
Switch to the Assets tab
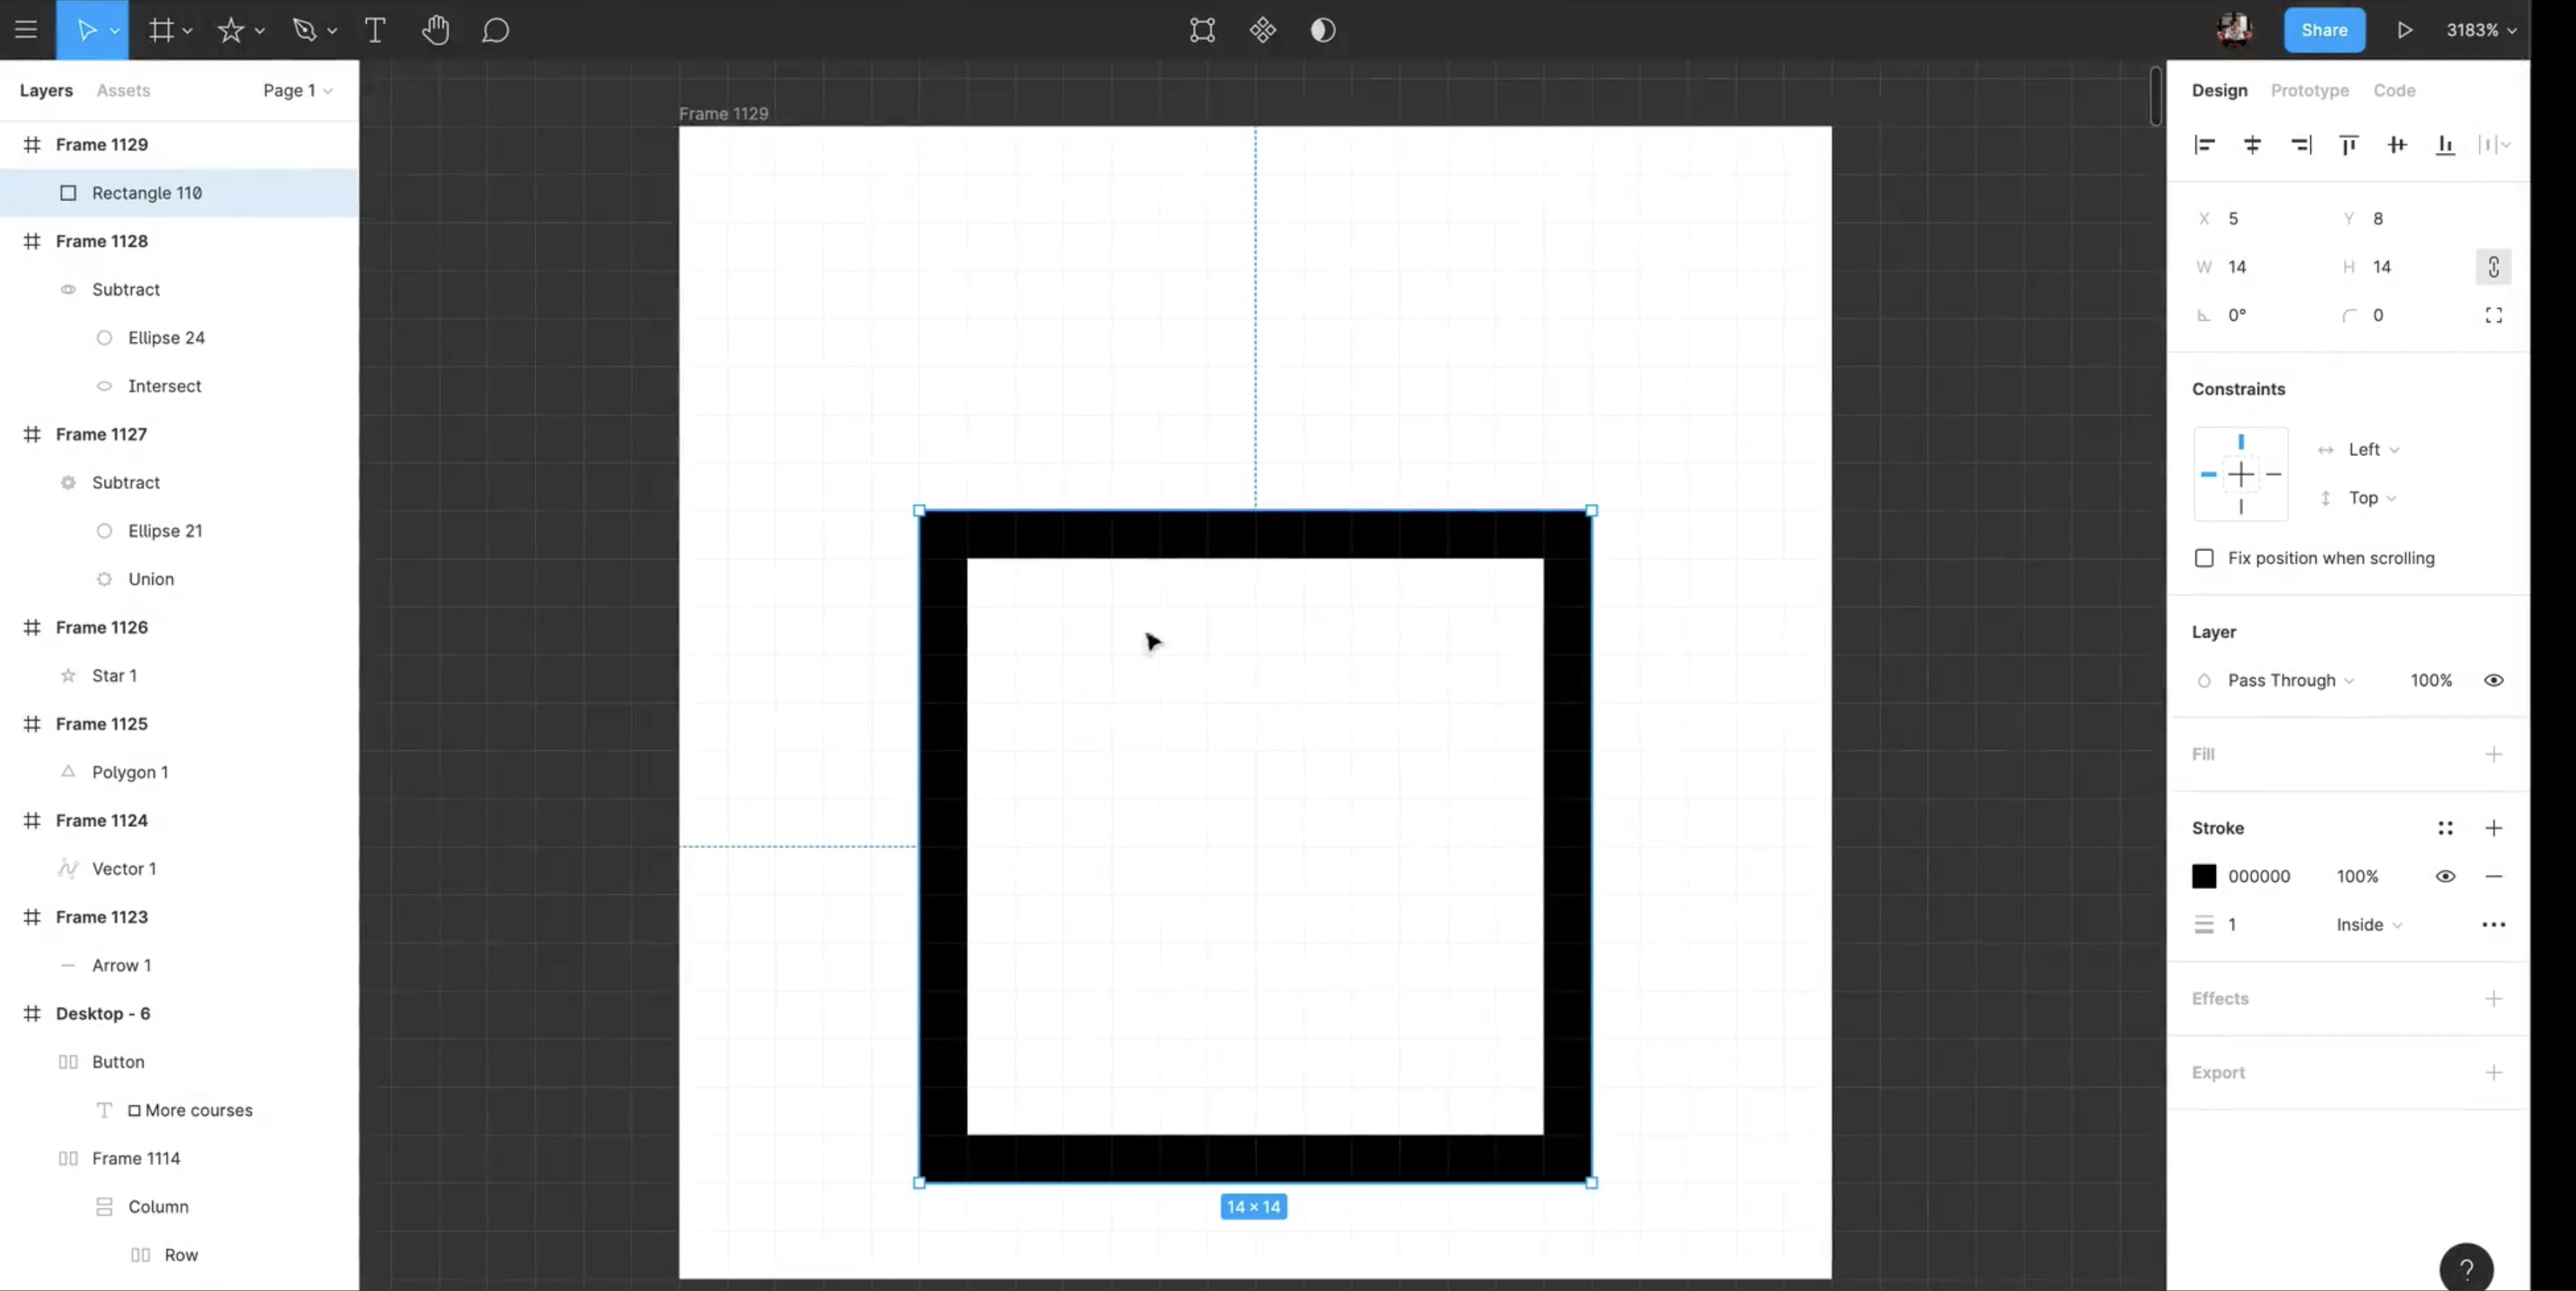click(x=123, y=90)
